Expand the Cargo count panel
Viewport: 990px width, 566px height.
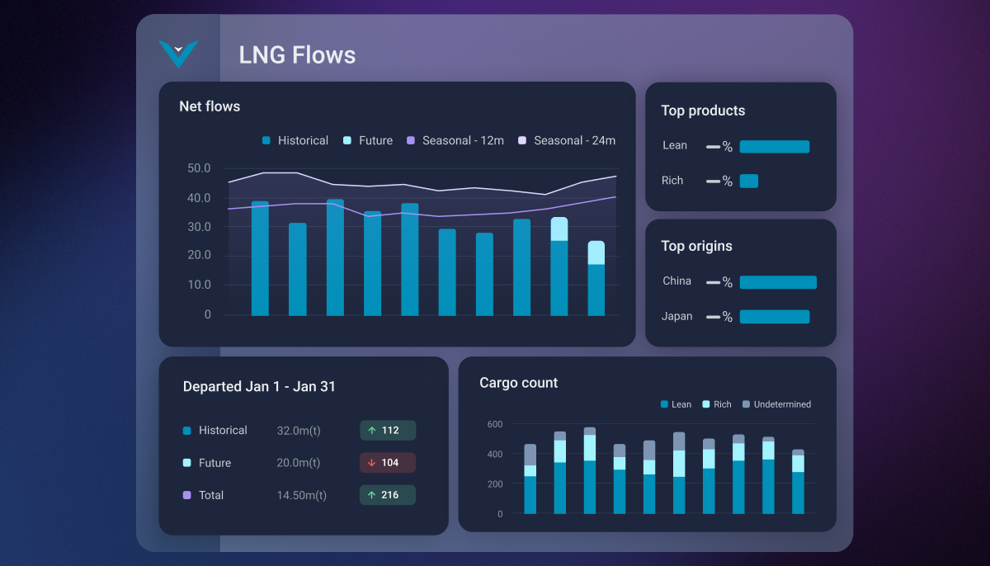pos(518,383)
